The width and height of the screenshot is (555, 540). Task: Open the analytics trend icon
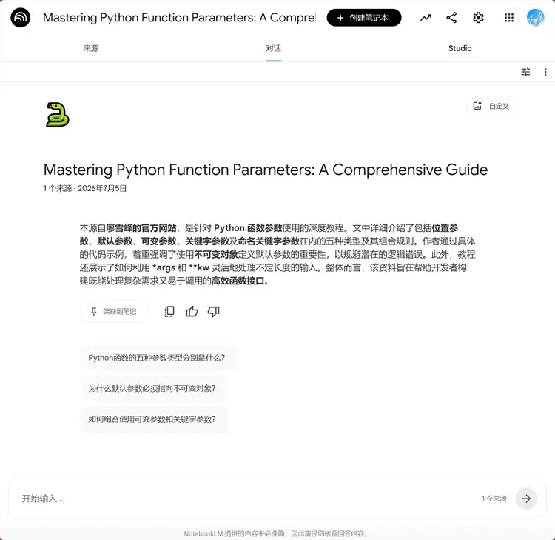[425, 17]
